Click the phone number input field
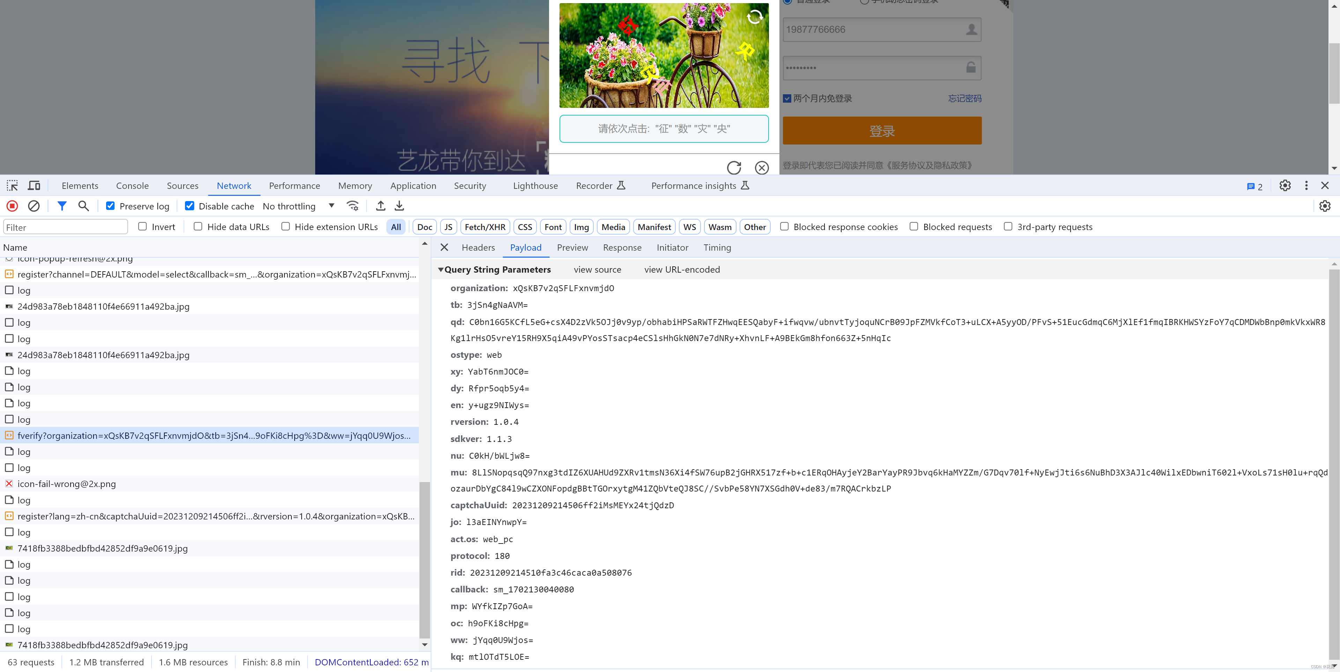 (x=882, y=30)
